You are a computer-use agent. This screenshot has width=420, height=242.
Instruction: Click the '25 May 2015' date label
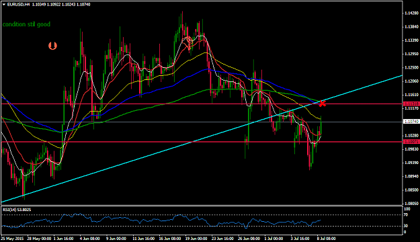[x=12, y=238]
